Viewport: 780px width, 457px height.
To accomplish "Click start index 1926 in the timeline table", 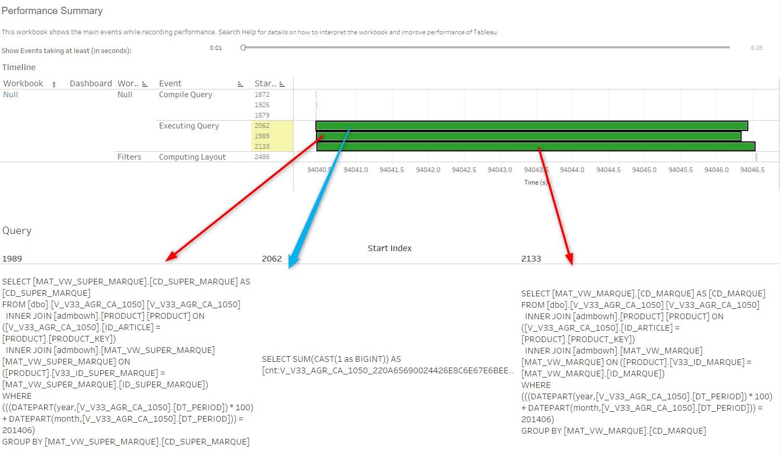I will click(x=262, y=105).
